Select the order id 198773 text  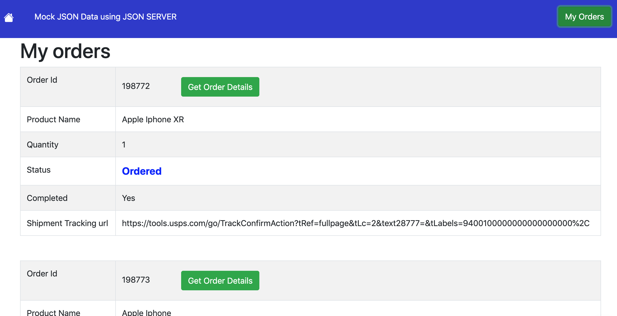(x=136, y=280)
